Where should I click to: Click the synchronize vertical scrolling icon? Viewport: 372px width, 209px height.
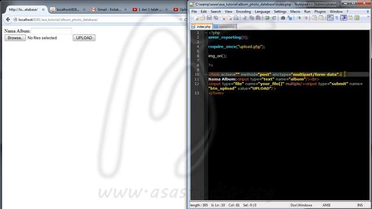coord(314,18)
